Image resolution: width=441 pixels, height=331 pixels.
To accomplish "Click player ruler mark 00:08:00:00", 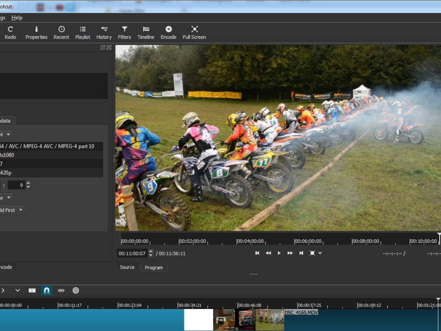I will (x=365, y=241).
